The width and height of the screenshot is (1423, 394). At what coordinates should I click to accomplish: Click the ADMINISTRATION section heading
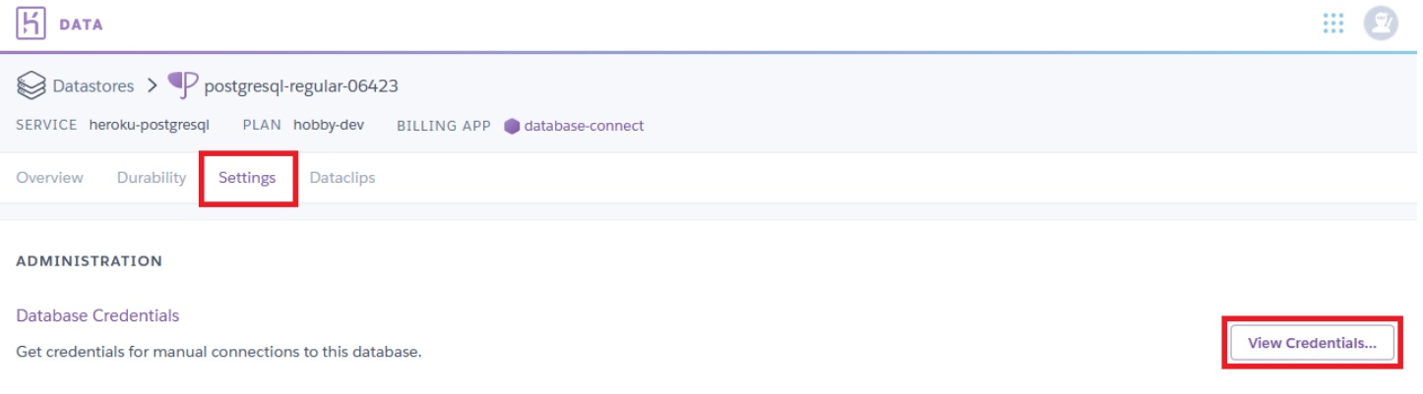coord(90,261)
